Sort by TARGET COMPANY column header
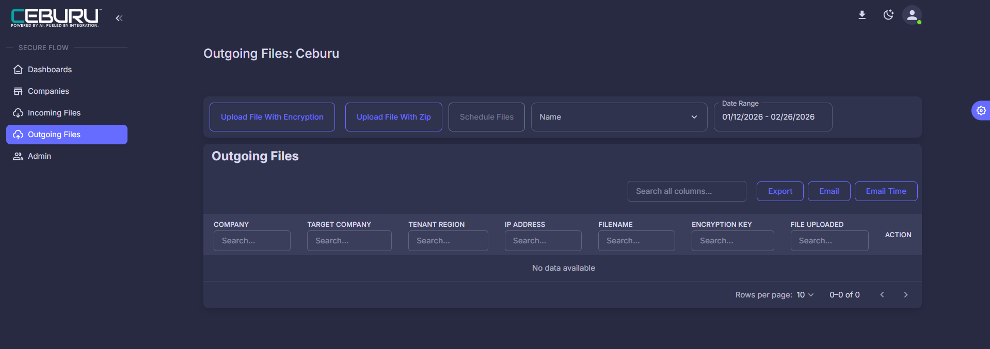Image resolution: width=990 pixels, height=349 pixels. [339, 224]
